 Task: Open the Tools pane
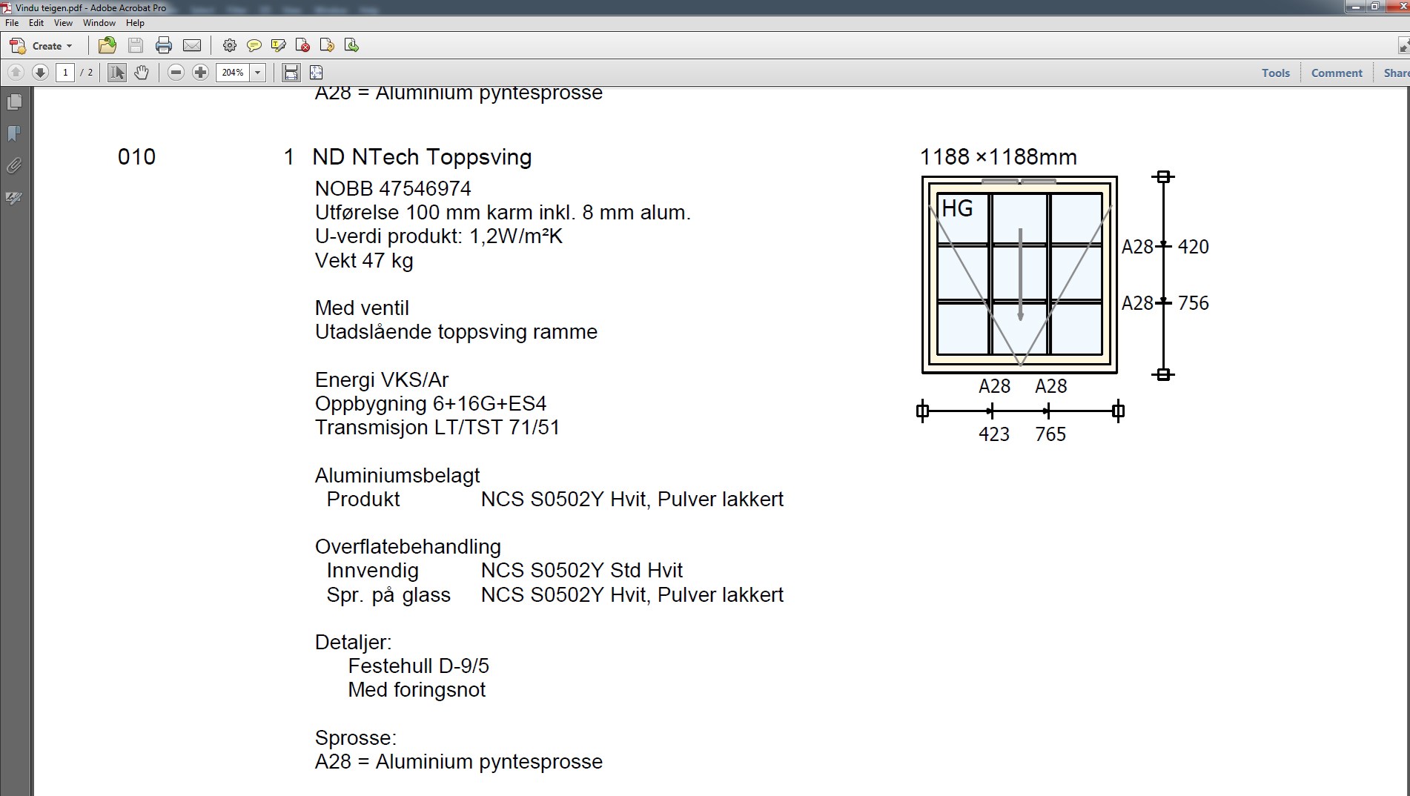point(1275,73)
